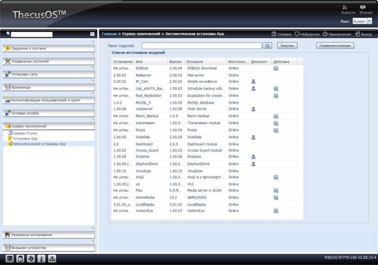Viewport: 378px width, 265px height.
Task: Click fan icon in bottom status bar
Action: [x=31, y=259]
